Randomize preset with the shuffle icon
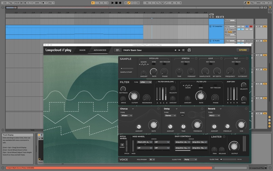 [184, 50]
